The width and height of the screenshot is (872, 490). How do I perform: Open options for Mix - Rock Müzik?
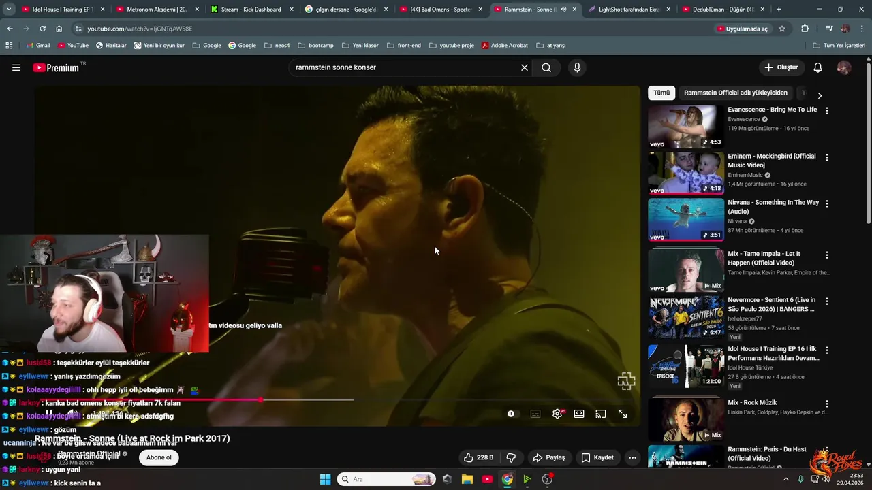click(827, 404)
